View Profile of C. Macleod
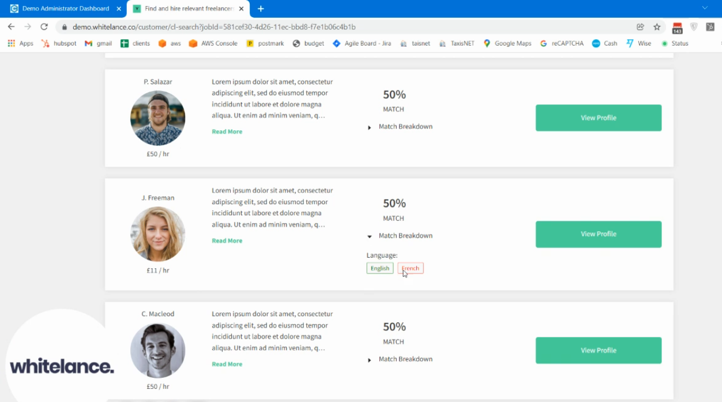Image resolution: width=722 pixels, height=402 pixels. (599, 350)
